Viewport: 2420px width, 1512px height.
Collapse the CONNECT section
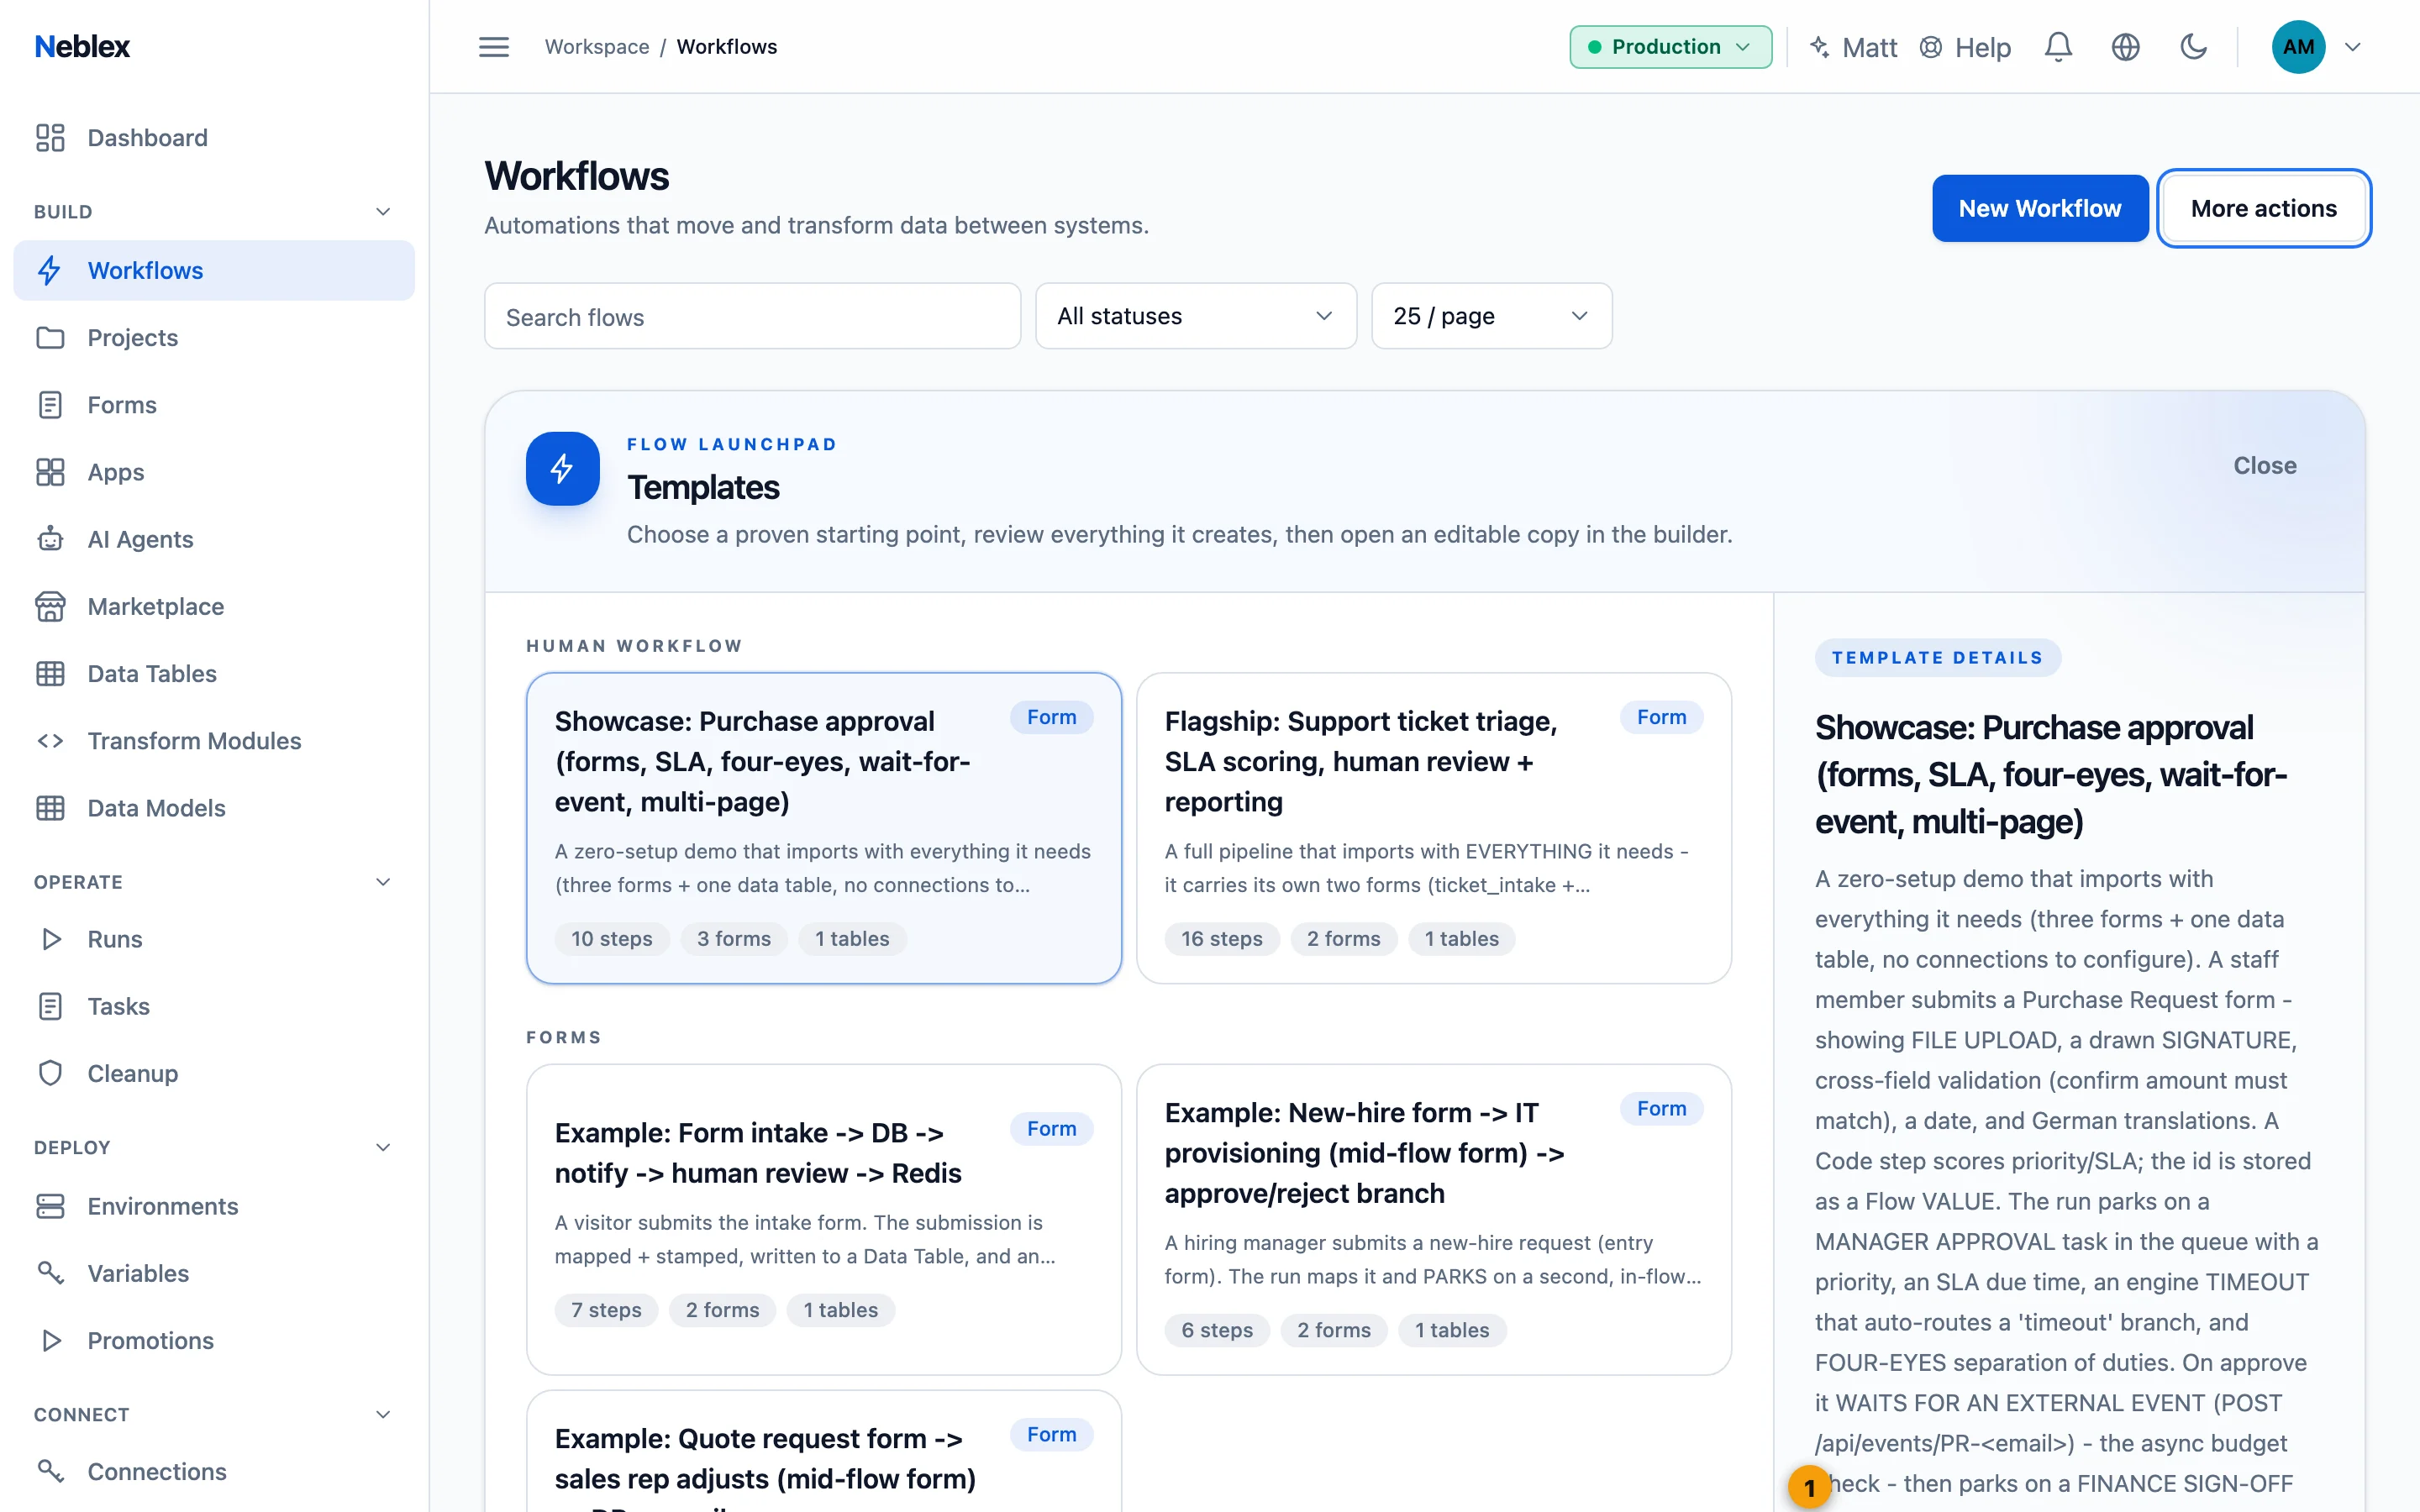(383, 1414)
